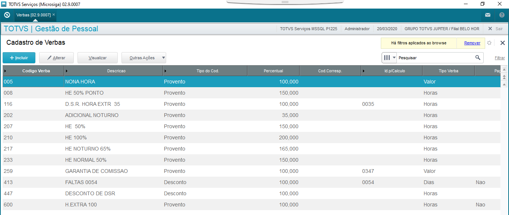Click the Incluir button
Screen dimensions: 509x215
click(19, 58)
